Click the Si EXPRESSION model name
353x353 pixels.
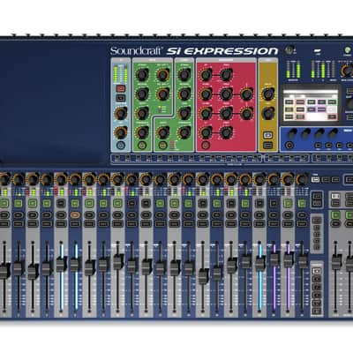222,51
